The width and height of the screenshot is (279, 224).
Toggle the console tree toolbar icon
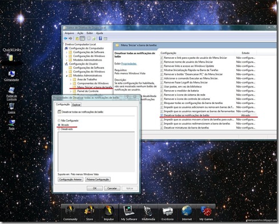[82, 38]
